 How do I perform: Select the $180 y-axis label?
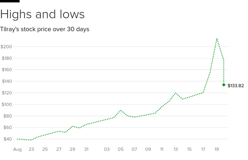pos(6,58)
